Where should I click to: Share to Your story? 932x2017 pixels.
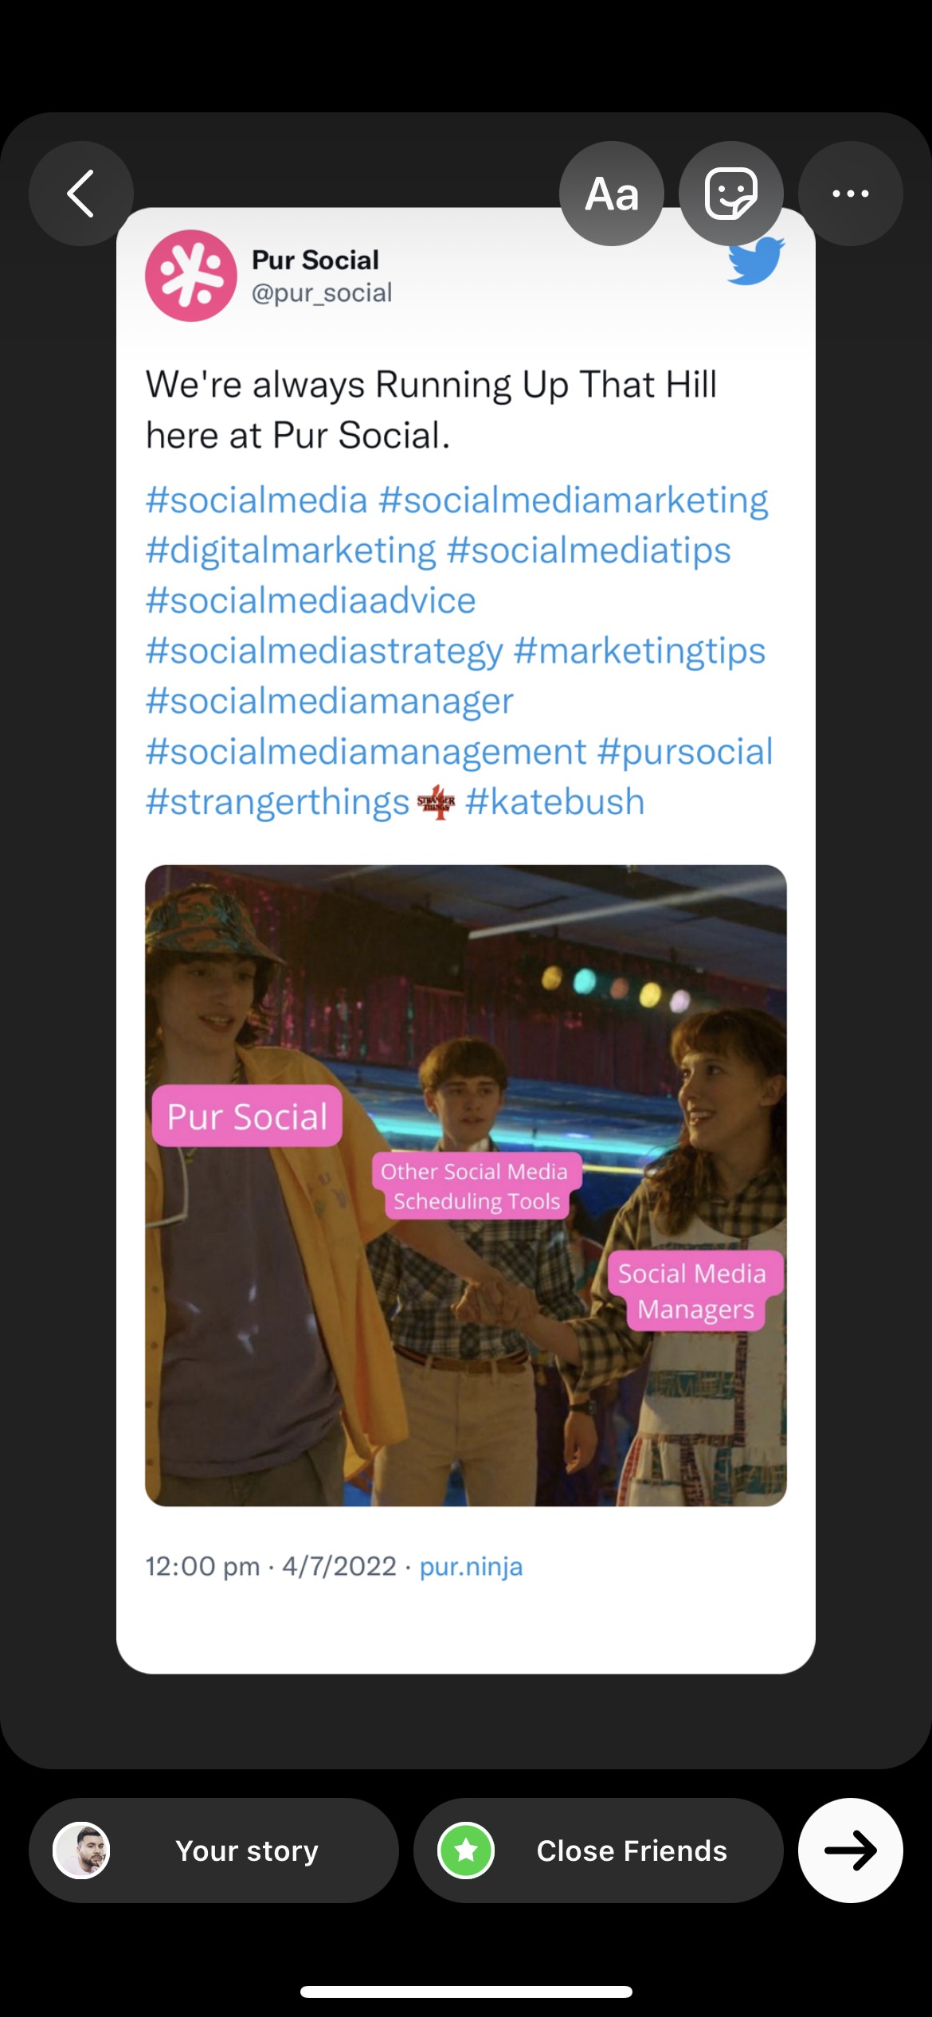(213, 1851)
